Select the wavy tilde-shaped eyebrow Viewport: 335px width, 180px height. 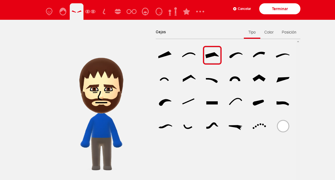pyautogui.click(x=165, y=126)
